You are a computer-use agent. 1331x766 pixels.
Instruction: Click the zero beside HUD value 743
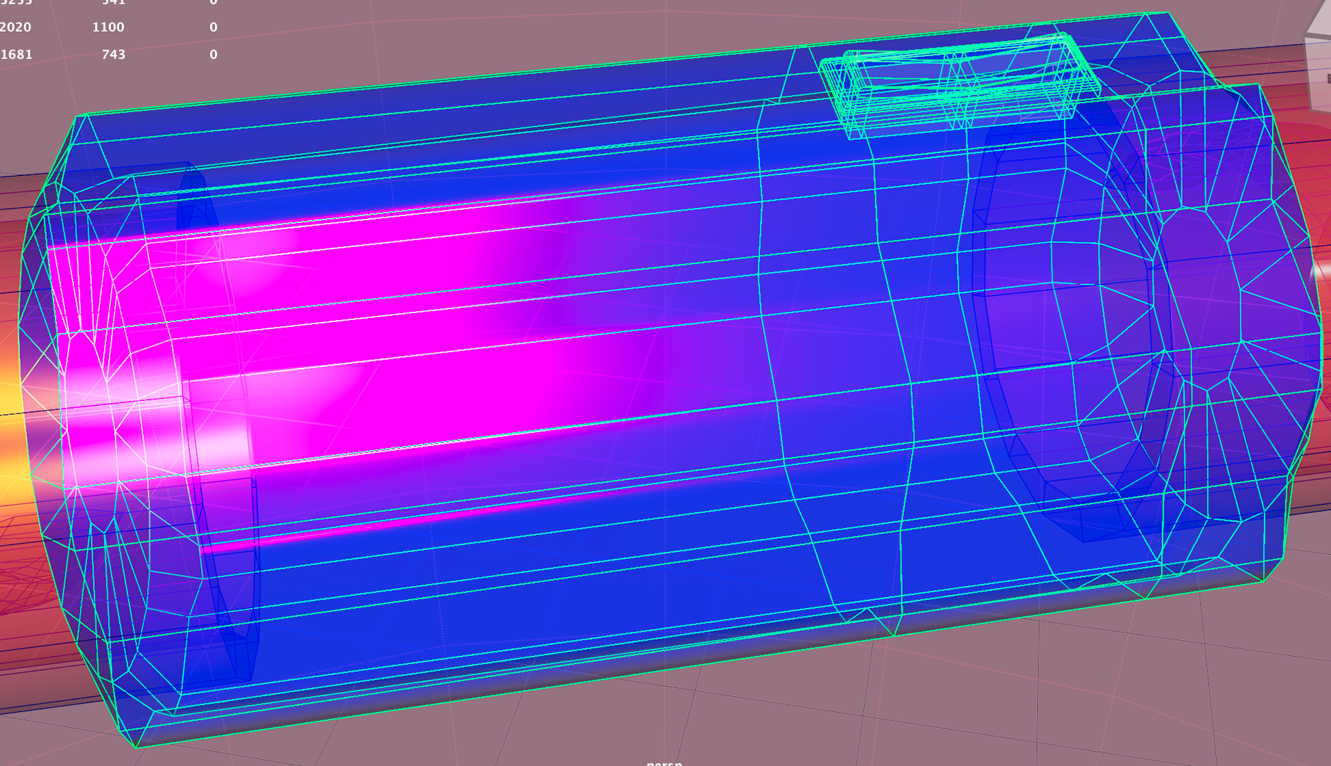pos(214,54)
